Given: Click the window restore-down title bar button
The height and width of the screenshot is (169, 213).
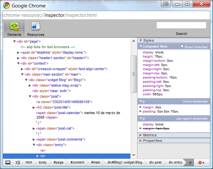Looking at the screenshot, I should click(x=187, y=4).
